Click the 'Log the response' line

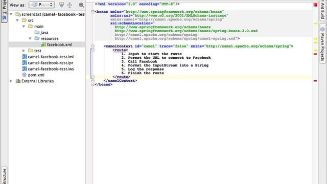pos(143,69)
